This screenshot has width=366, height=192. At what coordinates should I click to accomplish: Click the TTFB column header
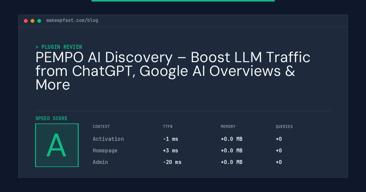tap(168, 127)
